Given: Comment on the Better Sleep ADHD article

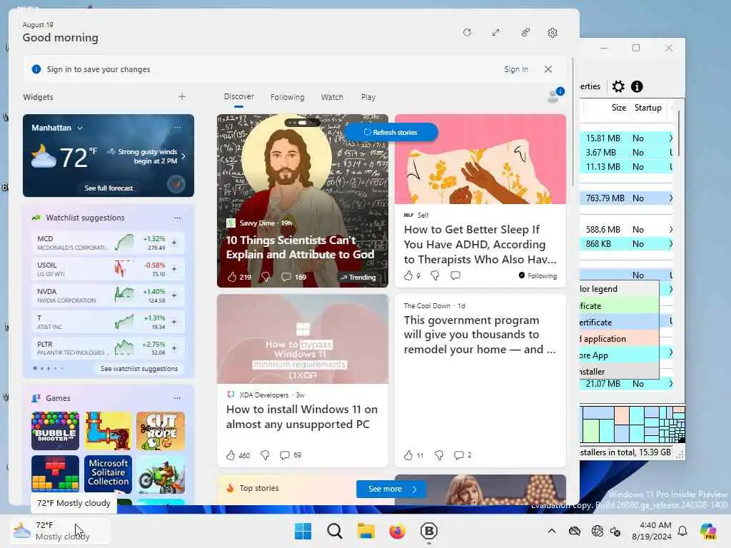Looking at the screenshot, I should pos(455,275).
